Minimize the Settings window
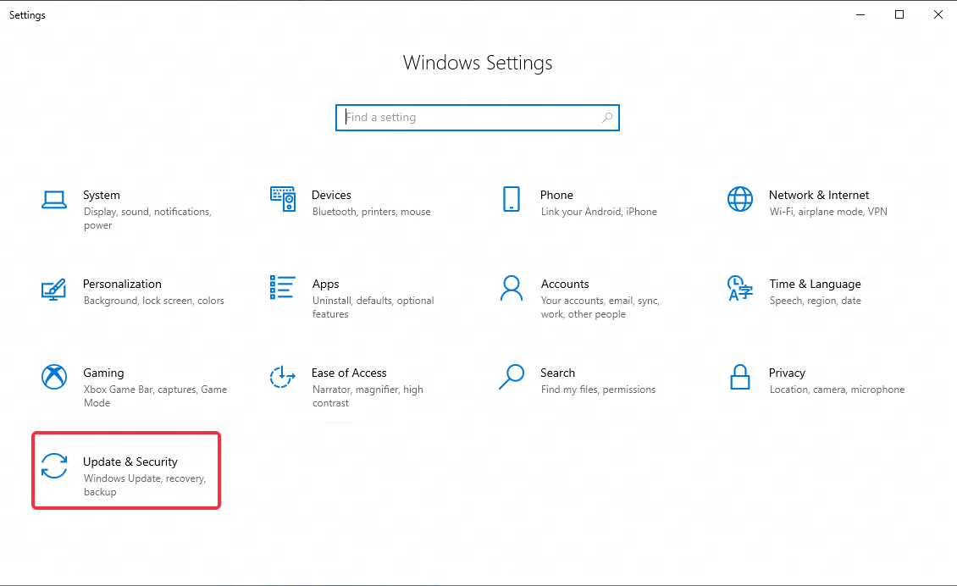 [861, 14]
